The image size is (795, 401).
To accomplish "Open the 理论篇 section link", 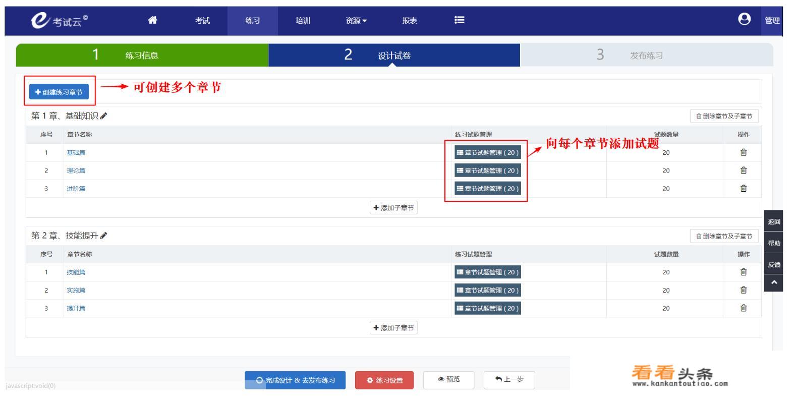I will (x=76, y=170).
